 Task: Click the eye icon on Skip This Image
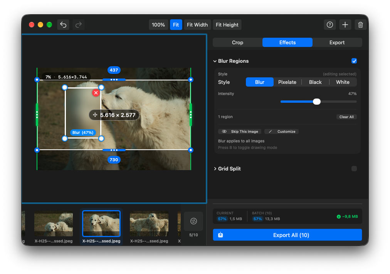tap(224, 131)
